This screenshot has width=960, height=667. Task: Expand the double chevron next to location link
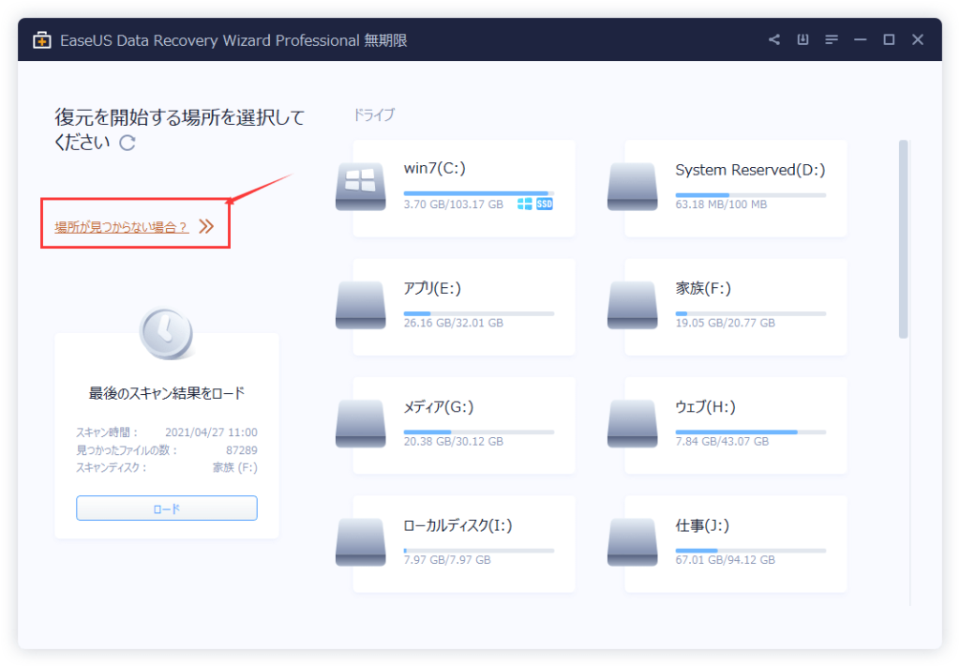click(207, 227)
